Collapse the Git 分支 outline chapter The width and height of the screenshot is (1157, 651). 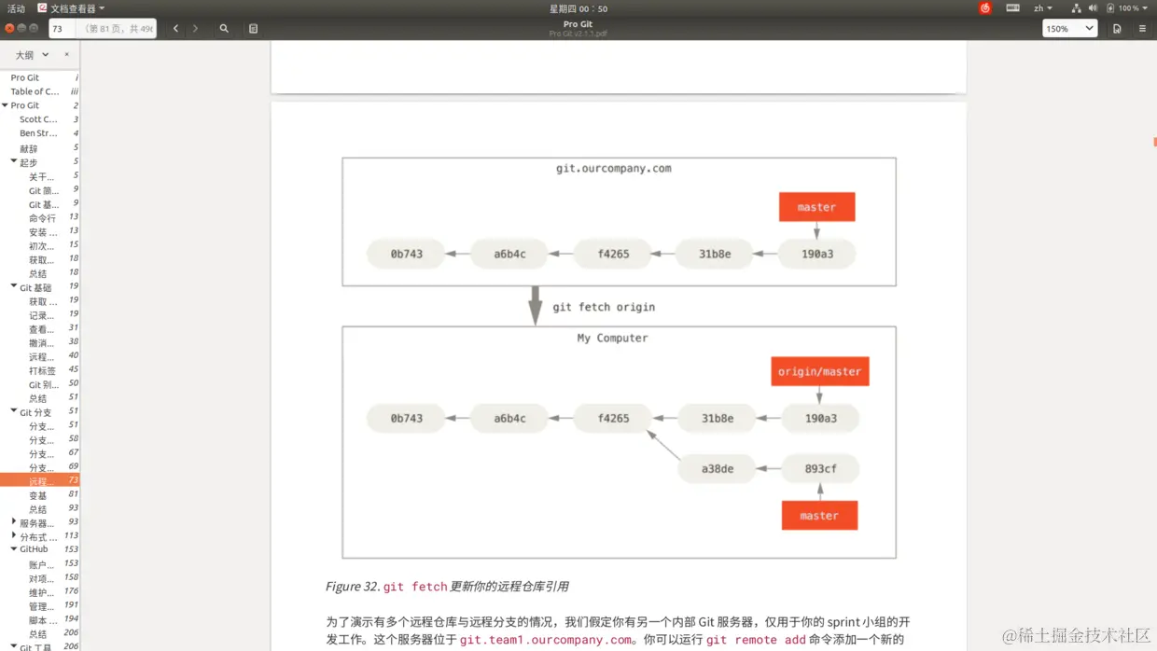pyautogui.click(x=14, y=411)
